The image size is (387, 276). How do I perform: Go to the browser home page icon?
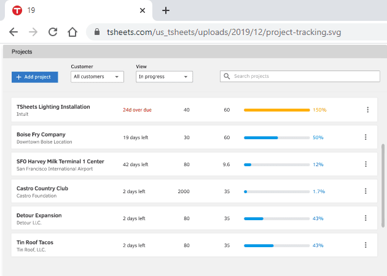[72, 32]
